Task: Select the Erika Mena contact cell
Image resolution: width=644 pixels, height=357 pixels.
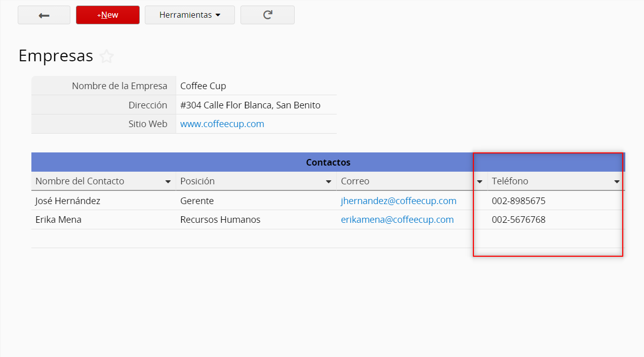Action: [58, 220]
